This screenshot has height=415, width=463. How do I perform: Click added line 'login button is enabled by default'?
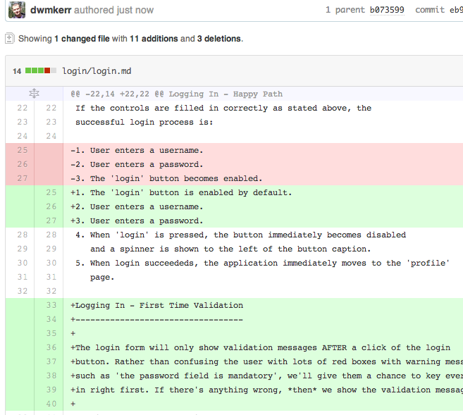pyautogui.click(x=181, y=192)
